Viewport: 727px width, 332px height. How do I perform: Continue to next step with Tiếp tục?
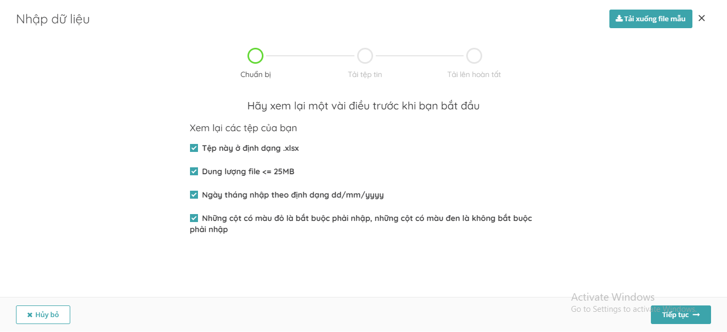point(681,314)
